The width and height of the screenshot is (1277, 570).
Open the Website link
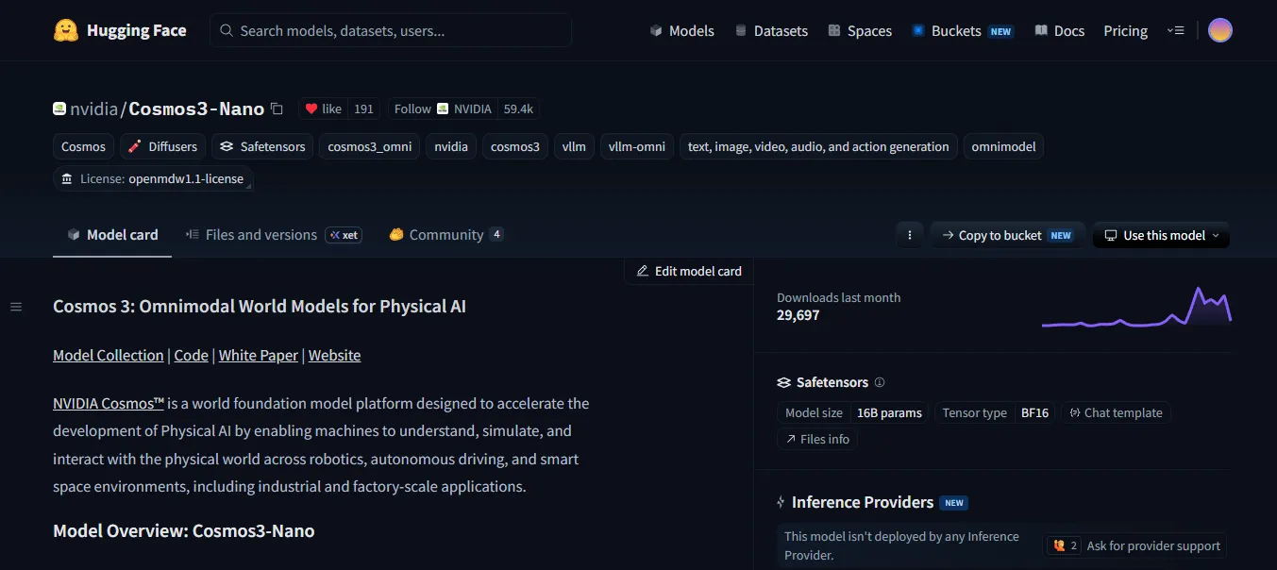pos(335,355)
